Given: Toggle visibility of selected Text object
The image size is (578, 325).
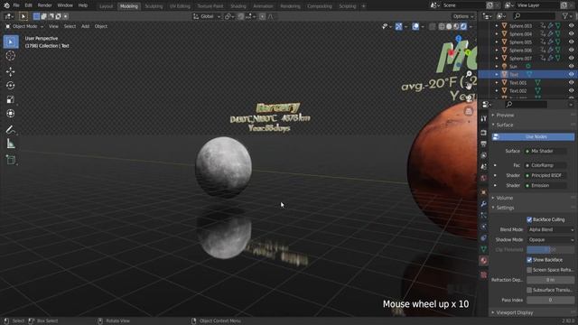Looking at the screenshot, I should (x=571, y=74).
